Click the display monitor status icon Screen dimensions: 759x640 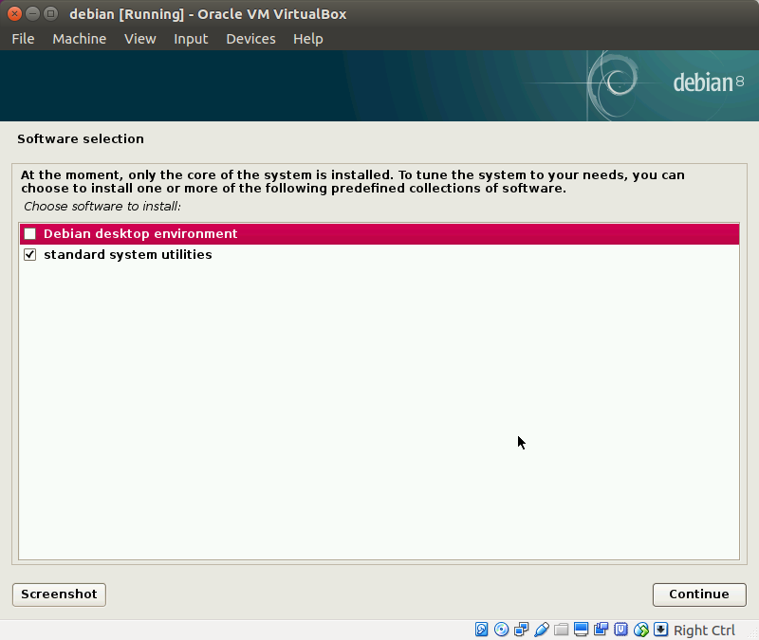[x=581, y=630]
